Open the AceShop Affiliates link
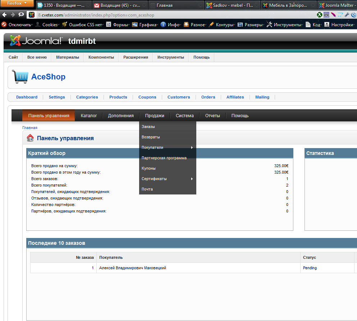 (x=235, y=97)
